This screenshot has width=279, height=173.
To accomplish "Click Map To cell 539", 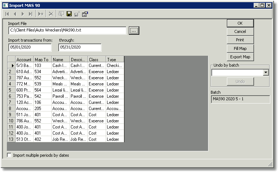I will tap(43, 84).
